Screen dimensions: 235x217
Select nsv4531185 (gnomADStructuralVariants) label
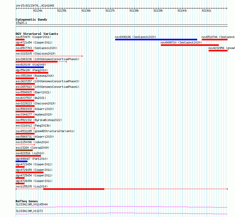point(45,131)
